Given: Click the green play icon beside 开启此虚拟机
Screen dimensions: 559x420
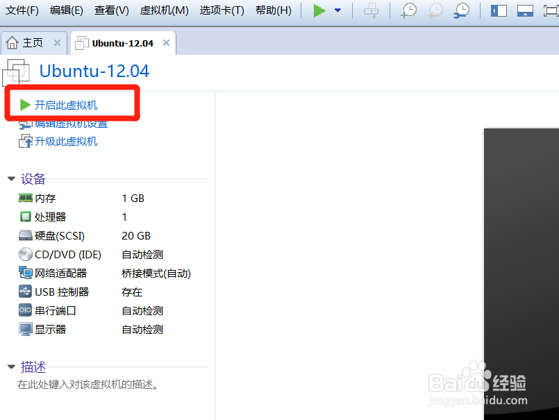Looking at the screenshot, I should coord(25,105).
